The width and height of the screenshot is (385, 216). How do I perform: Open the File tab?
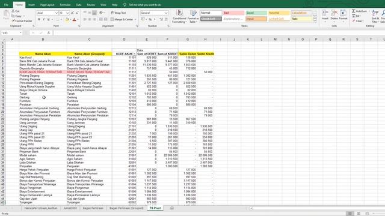pyautogui.click(x=6, y=5)
